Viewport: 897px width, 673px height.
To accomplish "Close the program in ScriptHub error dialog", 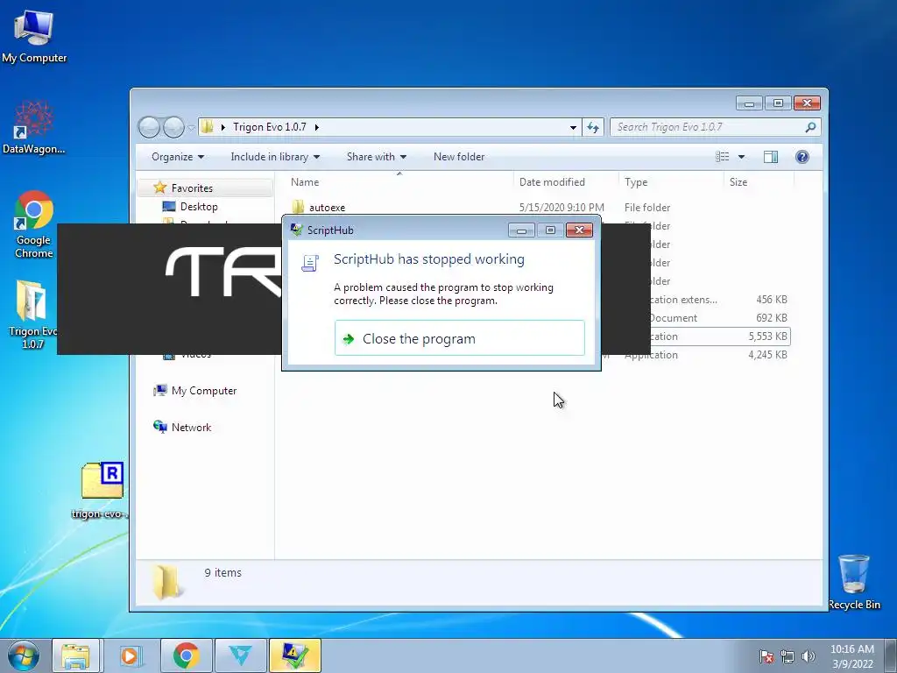I will 459,338.
